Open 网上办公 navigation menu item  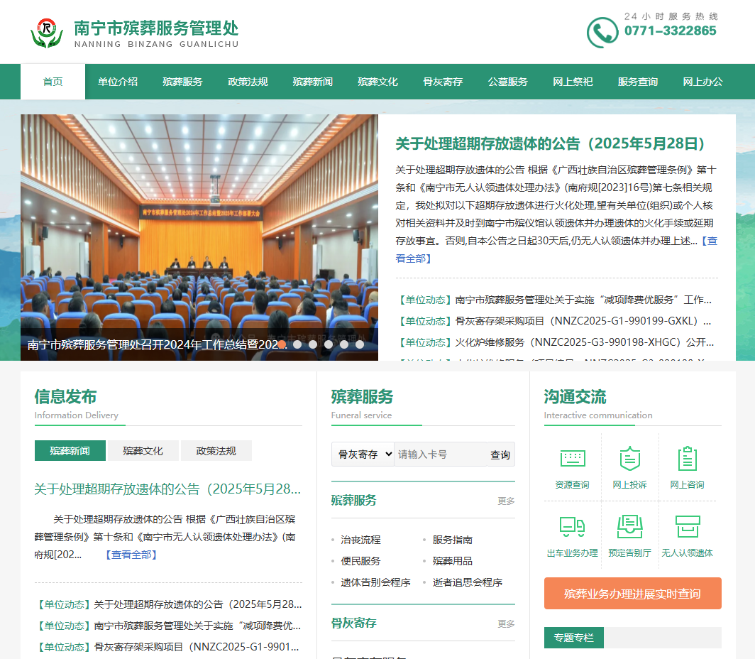click(x=703, y=82)
